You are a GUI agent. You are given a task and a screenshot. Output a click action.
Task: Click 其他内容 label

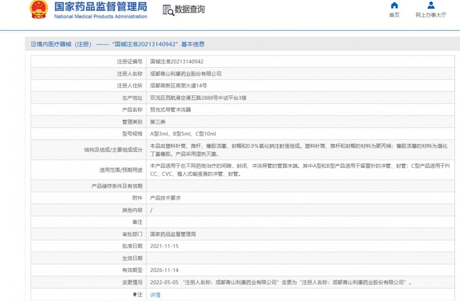(x=132, y=210)
